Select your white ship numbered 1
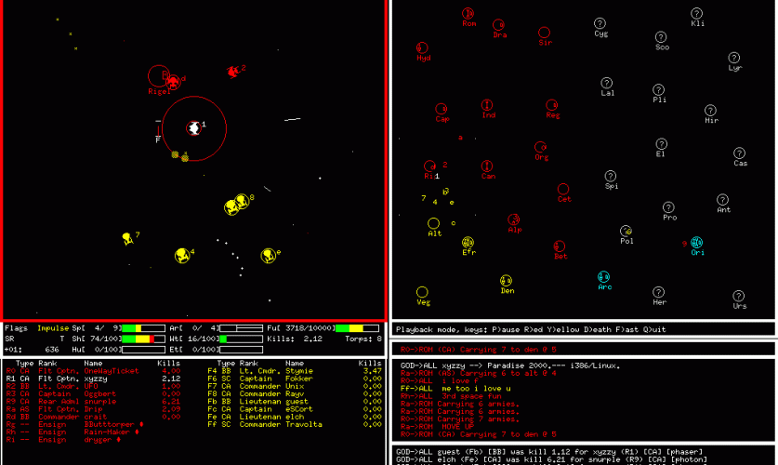This screenshot has height=465, width=778. coord(193,127)
